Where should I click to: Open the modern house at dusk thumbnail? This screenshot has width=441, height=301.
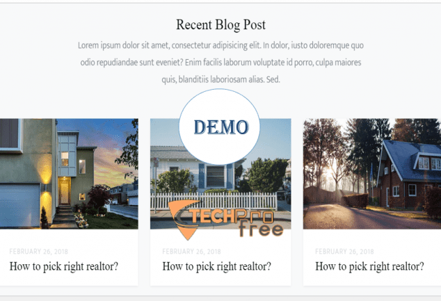[69, 174]
